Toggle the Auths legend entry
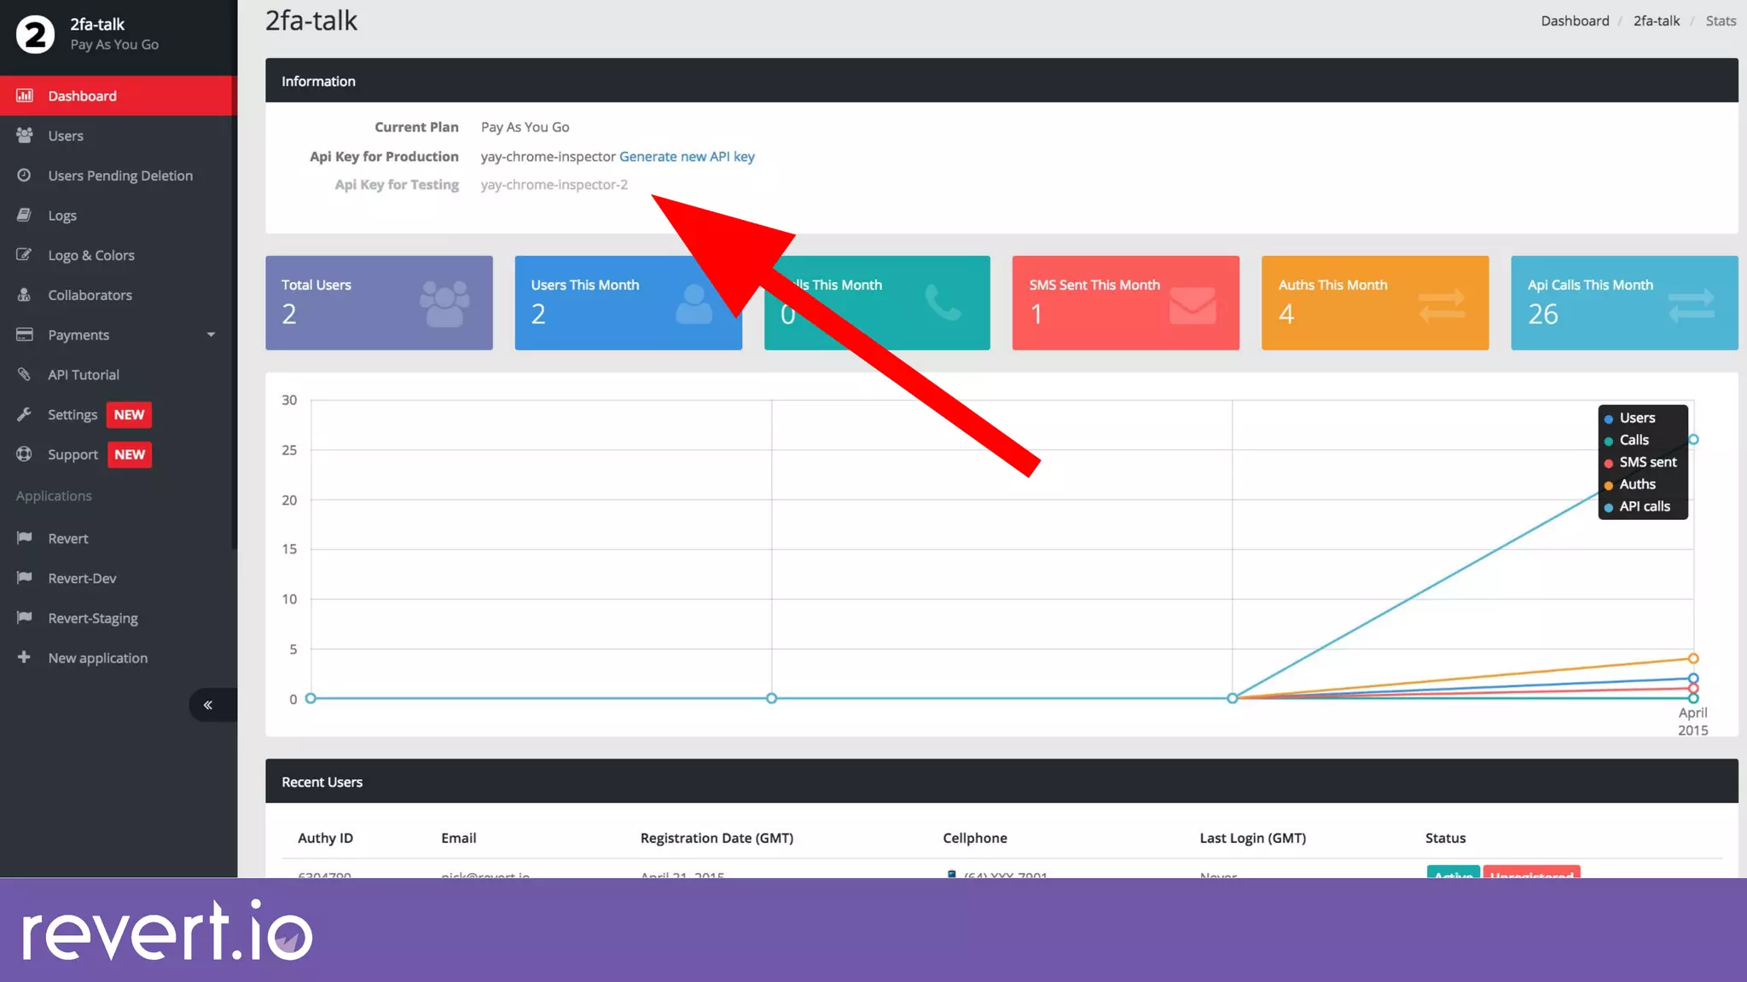1747x982 pixels. [x=1636, y=484]
